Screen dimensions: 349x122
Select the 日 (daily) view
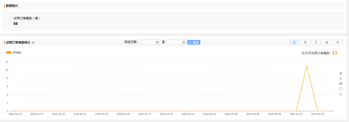[x=294, y=43]
